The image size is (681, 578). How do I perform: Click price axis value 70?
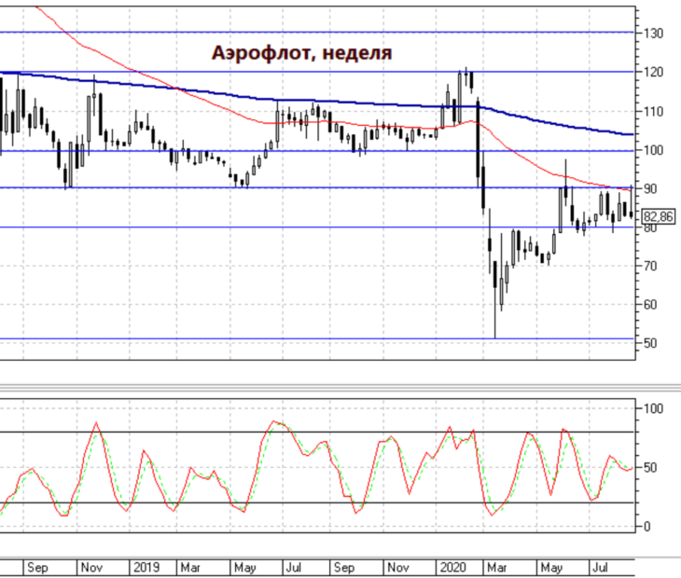pos(650,266)
